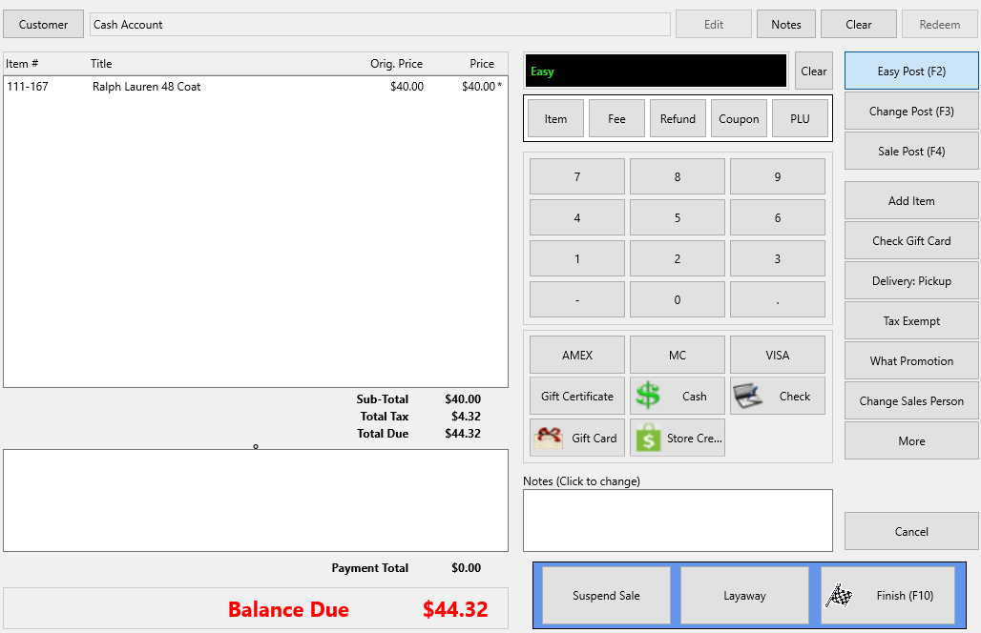Tap the keypad decimal point key
This screenshot has height=633, width=981.
coord(777,300)
